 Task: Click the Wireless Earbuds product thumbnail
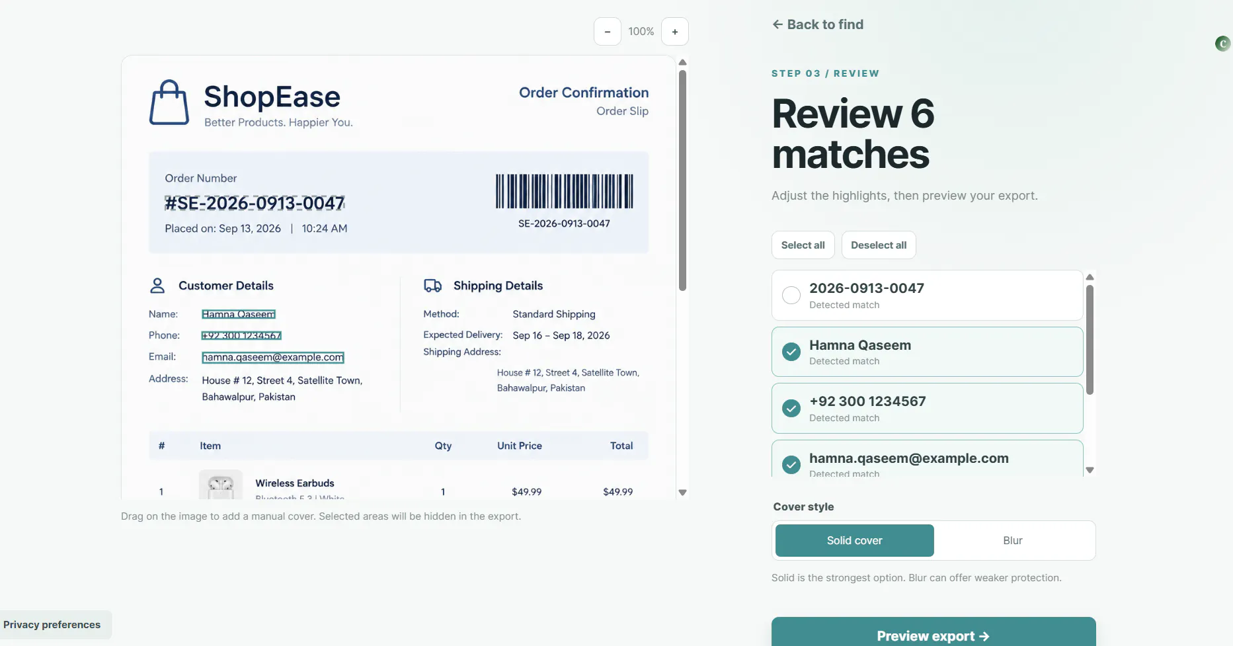click(x=221, y=485)
